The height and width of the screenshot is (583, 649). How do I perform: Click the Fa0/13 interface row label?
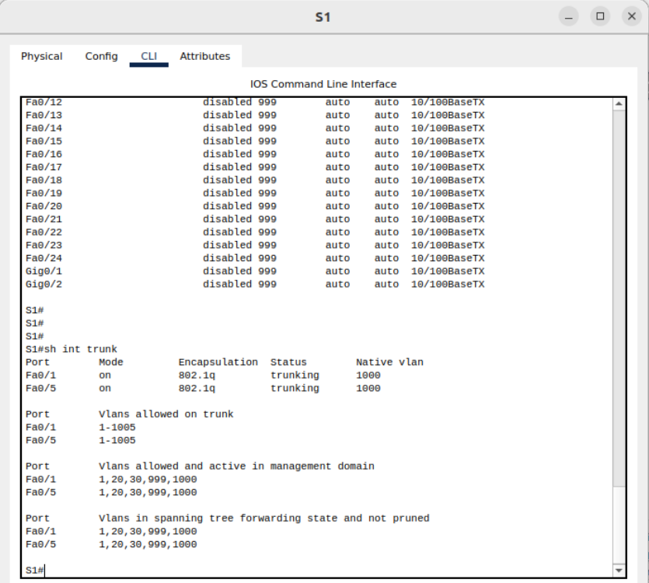click(x=44, y=115)
